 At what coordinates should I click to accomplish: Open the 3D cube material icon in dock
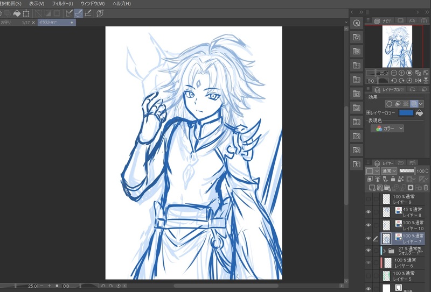[357, 150]
